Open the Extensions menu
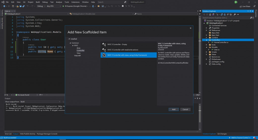 (75, 2)
